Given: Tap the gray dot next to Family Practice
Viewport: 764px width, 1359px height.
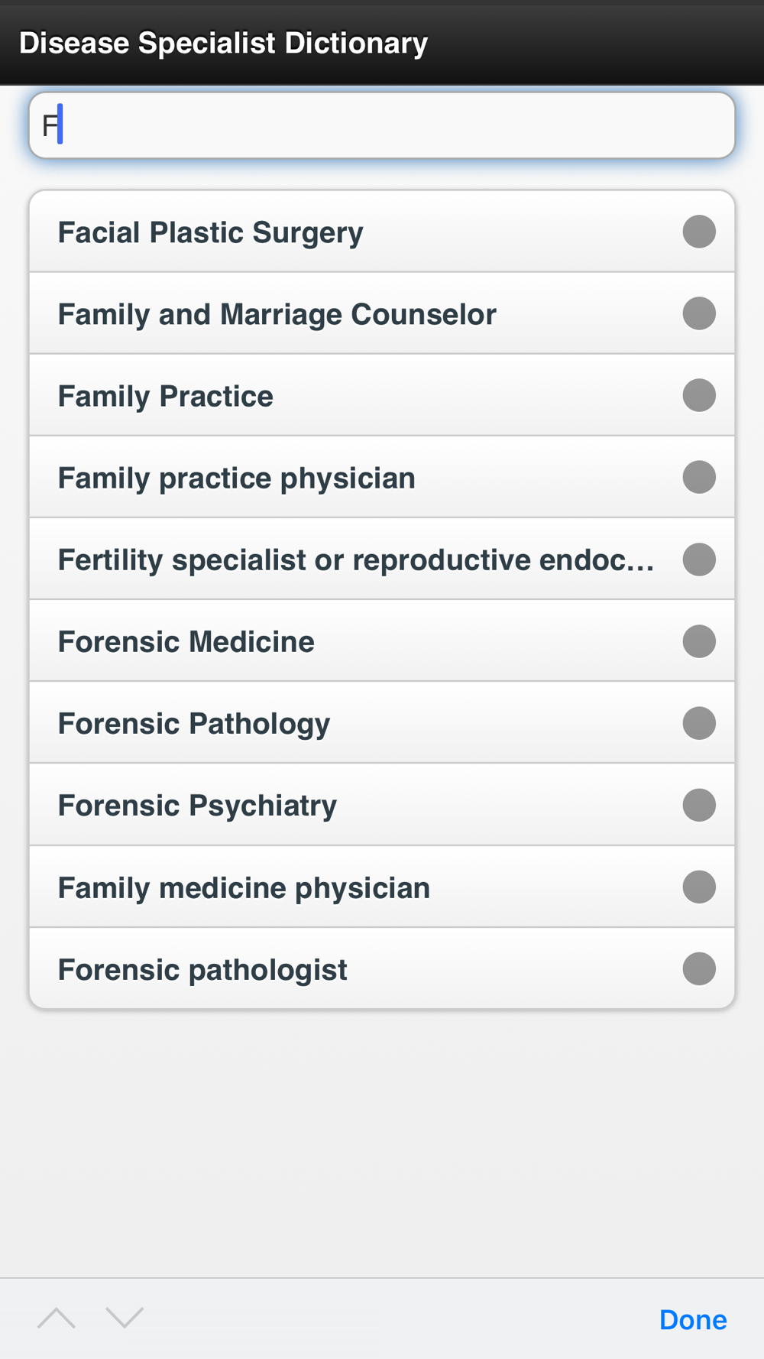Looking at the screenshot, I should click(x=699, y=395).
